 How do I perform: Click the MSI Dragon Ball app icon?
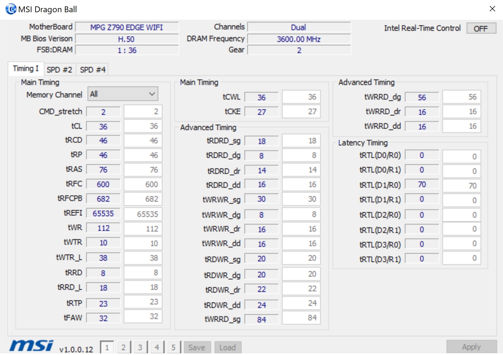[x=11, y=9]
